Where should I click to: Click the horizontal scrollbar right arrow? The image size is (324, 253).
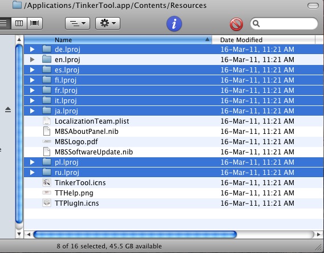tap(318, 234)
